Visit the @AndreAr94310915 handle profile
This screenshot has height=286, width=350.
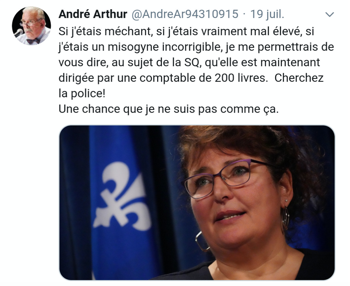coord(185,14)
